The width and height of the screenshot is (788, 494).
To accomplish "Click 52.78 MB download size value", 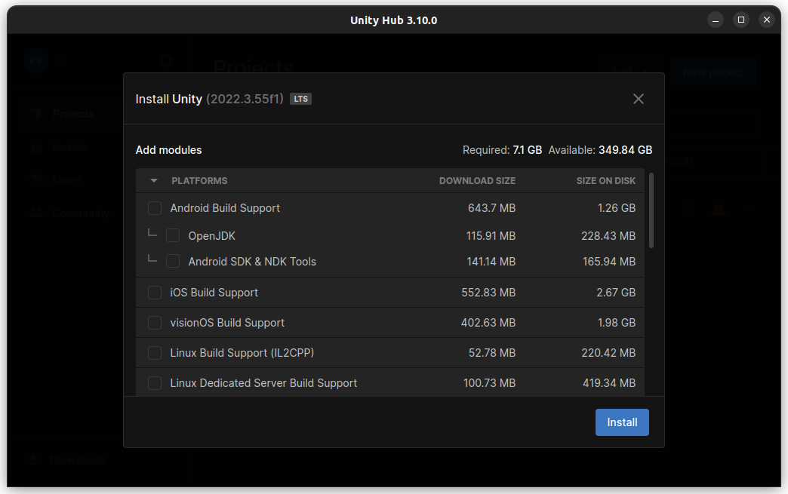I will pos(492,353).
